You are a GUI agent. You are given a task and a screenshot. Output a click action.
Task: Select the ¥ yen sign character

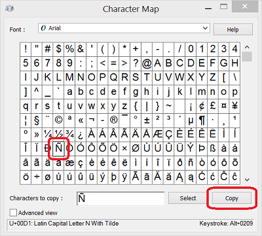coord(234,106)
